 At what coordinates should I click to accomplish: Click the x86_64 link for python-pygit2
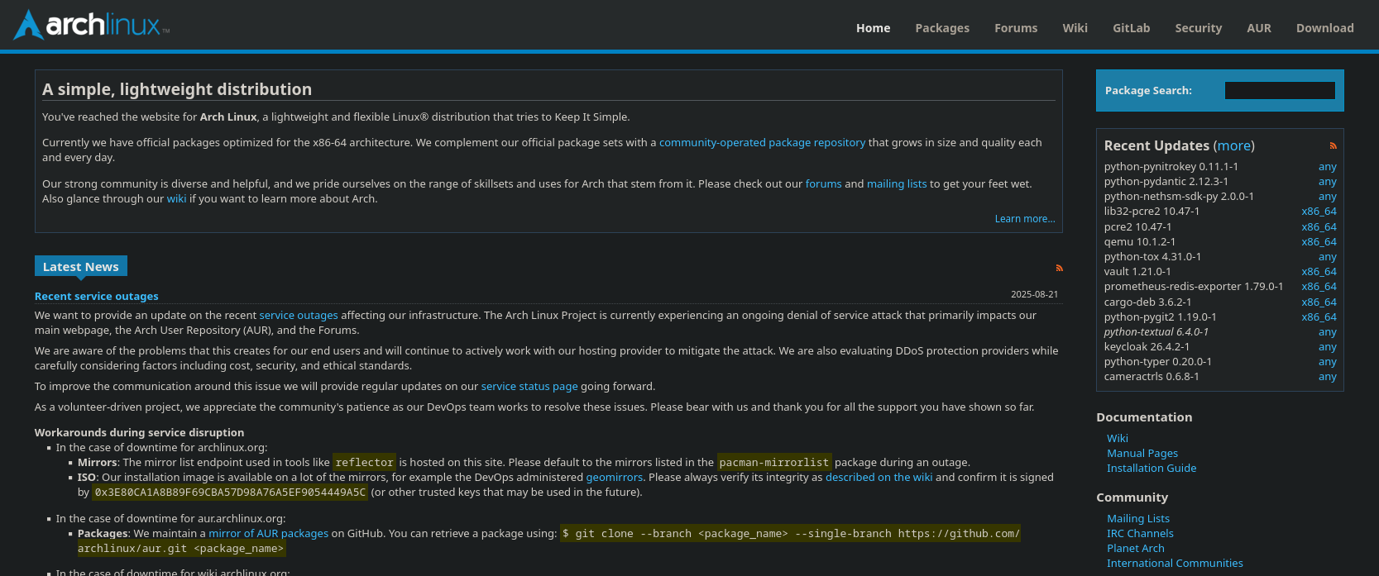[x=1319, y=317]
